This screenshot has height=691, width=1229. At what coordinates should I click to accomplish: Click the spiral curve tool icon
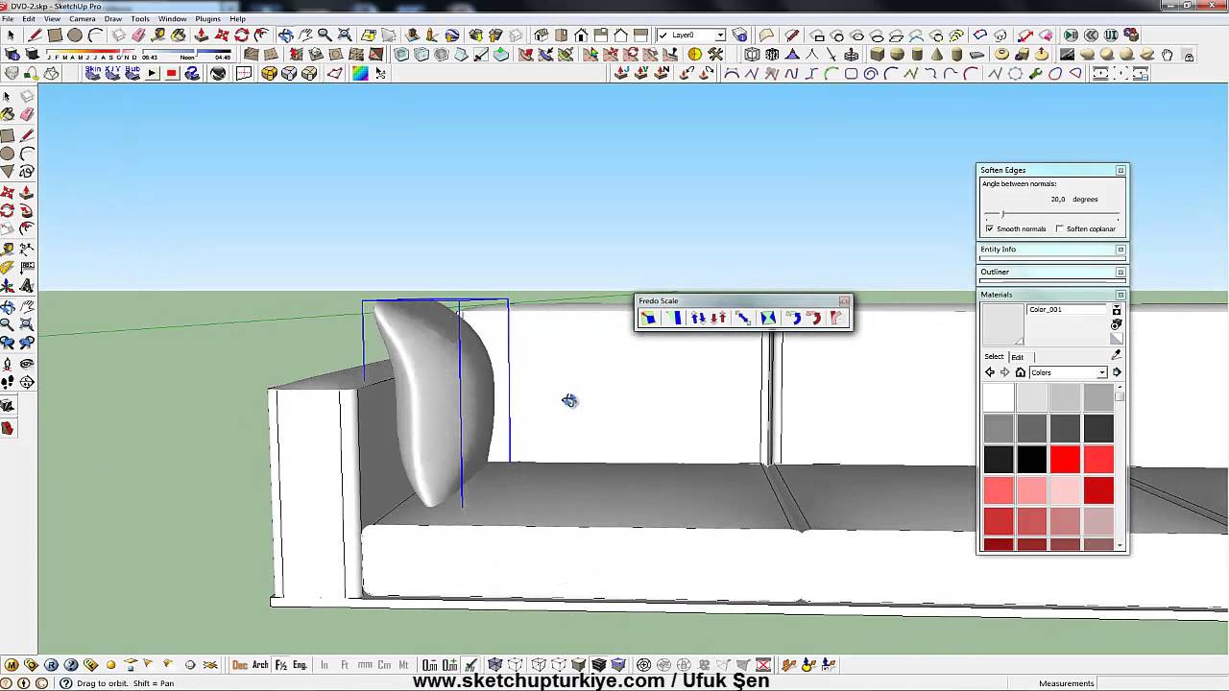871,73
